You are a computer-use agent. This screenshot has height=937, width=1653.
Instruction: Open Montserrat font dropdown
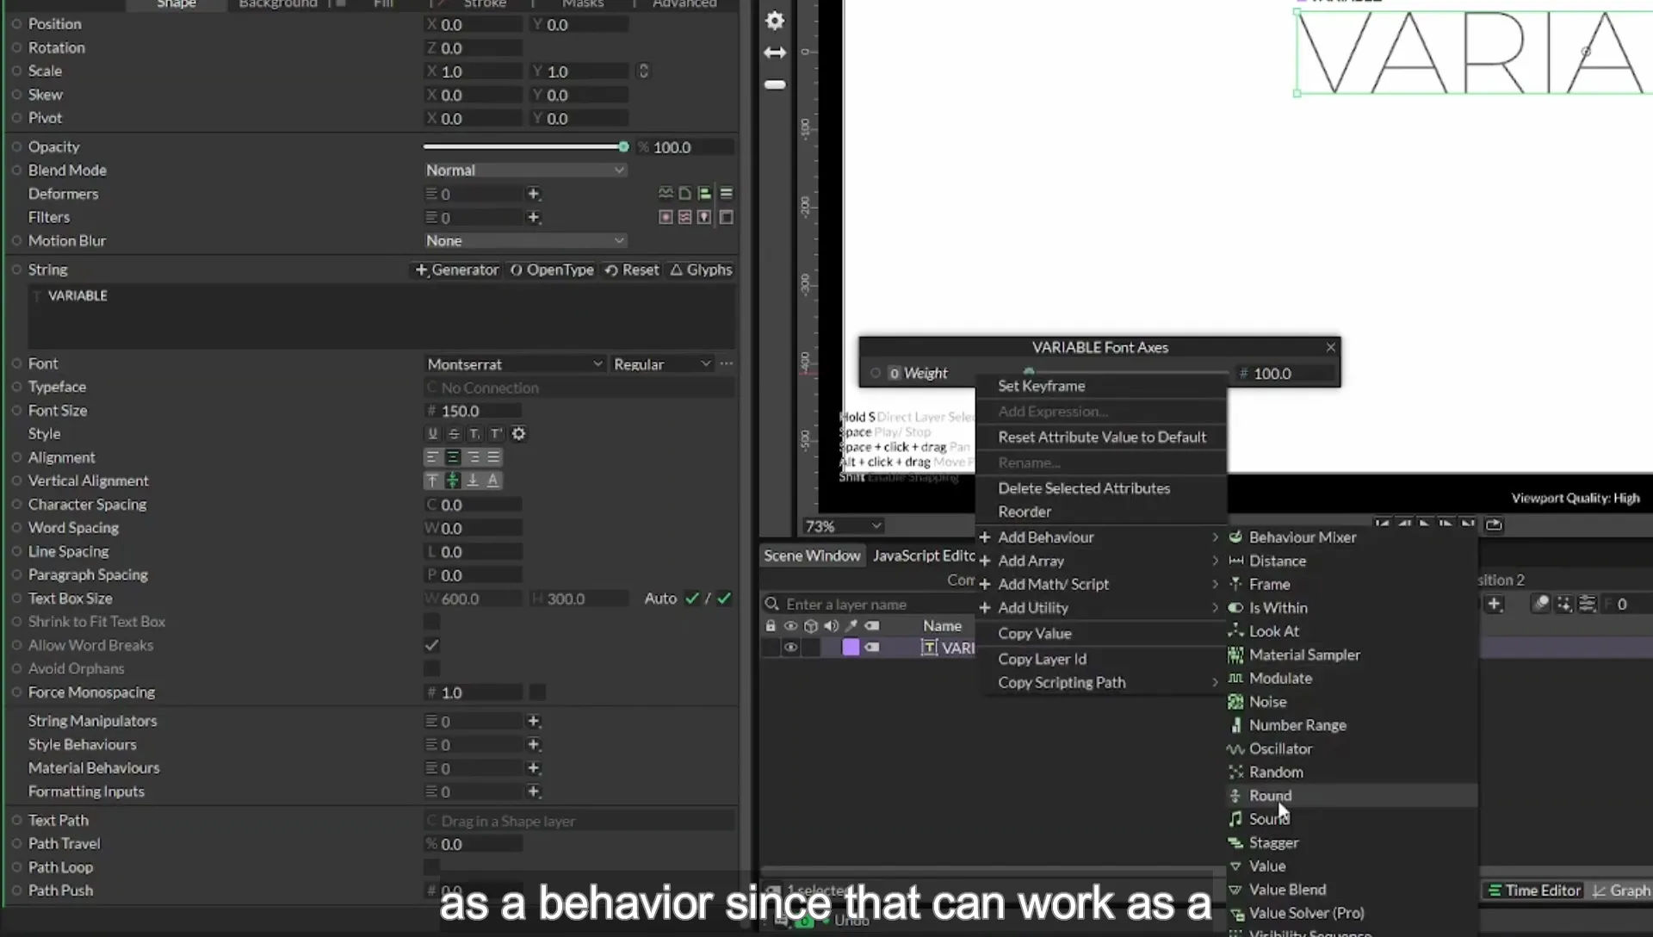pos(515,364)
